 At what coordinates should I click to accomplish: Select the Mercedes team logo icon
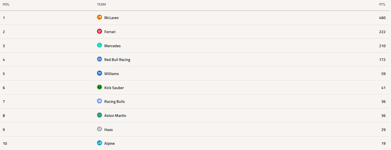tap(99, 45)
